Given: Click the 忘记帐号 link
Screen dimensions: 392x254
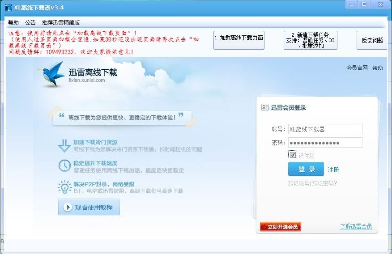Looking at the screenshot, I should tap(298, 184).
